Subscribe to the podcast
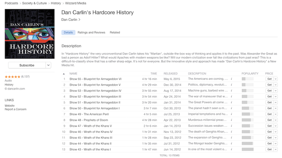Screen dimensions: 282x158 [27, 65]
